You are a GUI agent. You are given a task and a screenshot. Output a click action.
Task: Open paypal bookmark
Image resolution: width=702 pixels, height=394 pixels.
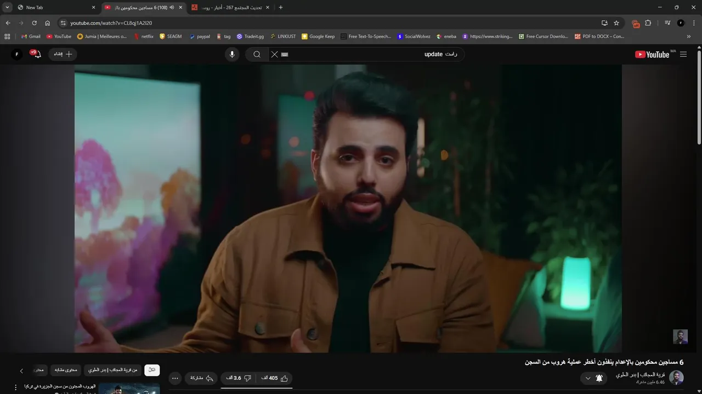click(200, 37)
